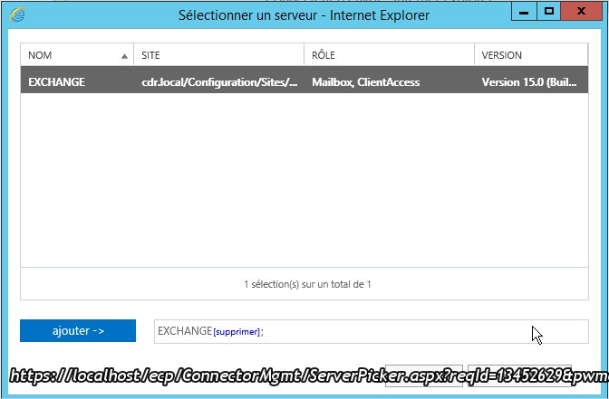Close the Sélectionner un serveur window
The width and height of the screenshot is (609, 399).
coord(581,12)
